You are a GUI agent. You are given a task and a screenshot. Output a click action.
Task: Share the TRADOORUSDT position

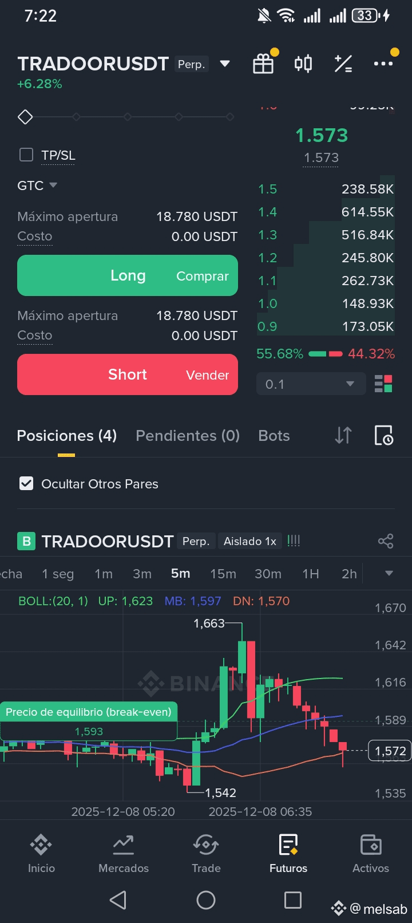click(x=386, y=541)
